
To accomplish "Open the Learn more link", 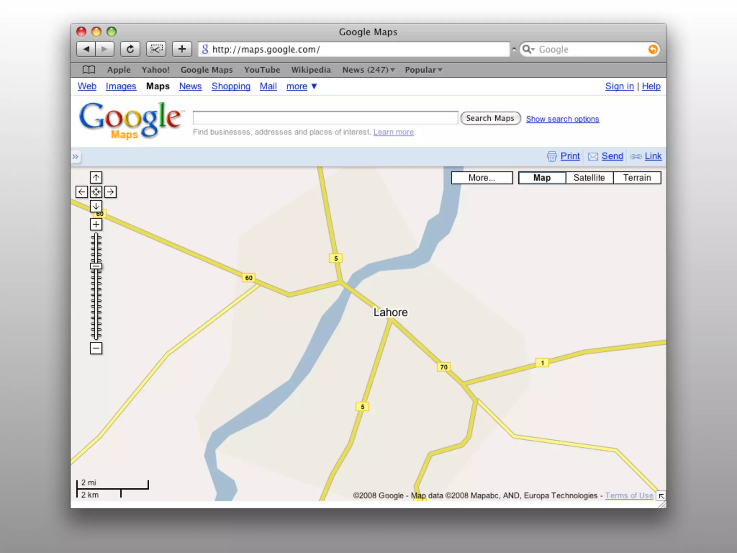I will pos(394,132).
